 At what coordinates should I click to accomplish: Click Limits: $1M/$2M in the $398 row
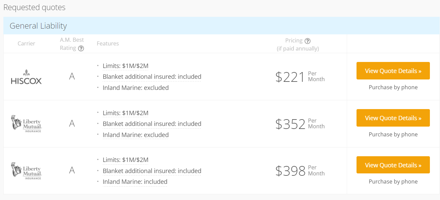[x=126, y=160]
